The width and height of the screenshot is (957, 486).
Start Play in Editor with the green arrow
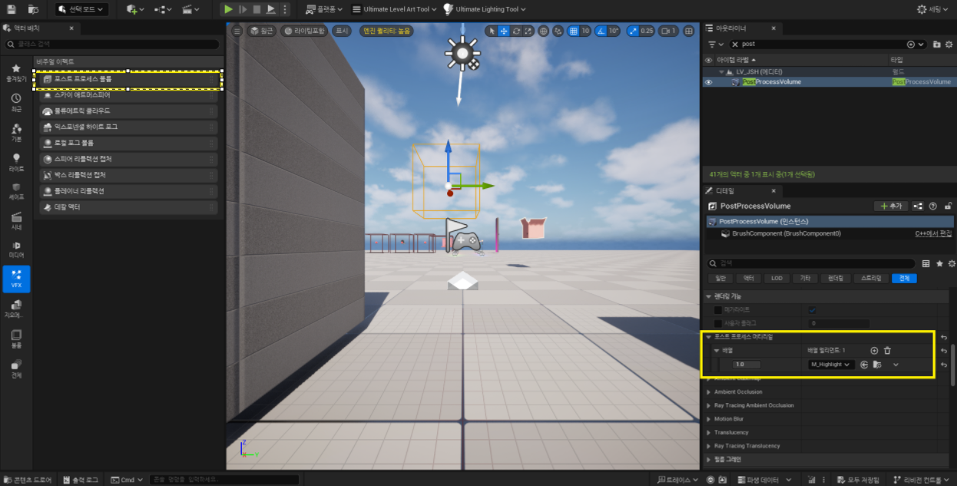228,9
